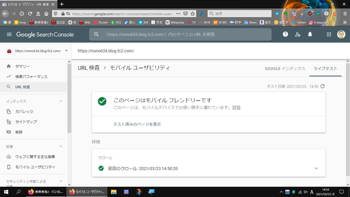Open users and permissions icon
Image resolution: width=350 pixels, height=197 pixels.
pos(297,34)
